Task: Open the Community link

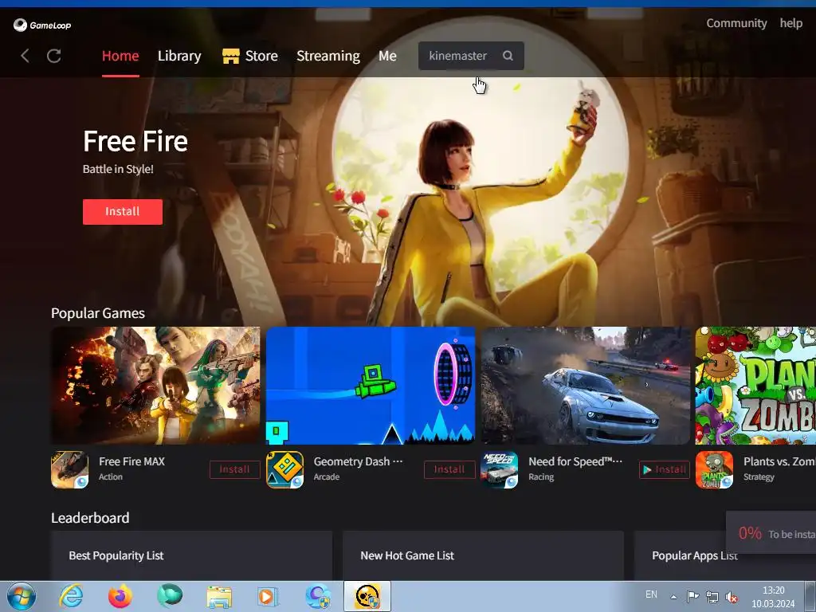Action: click(x=736, y=23)
